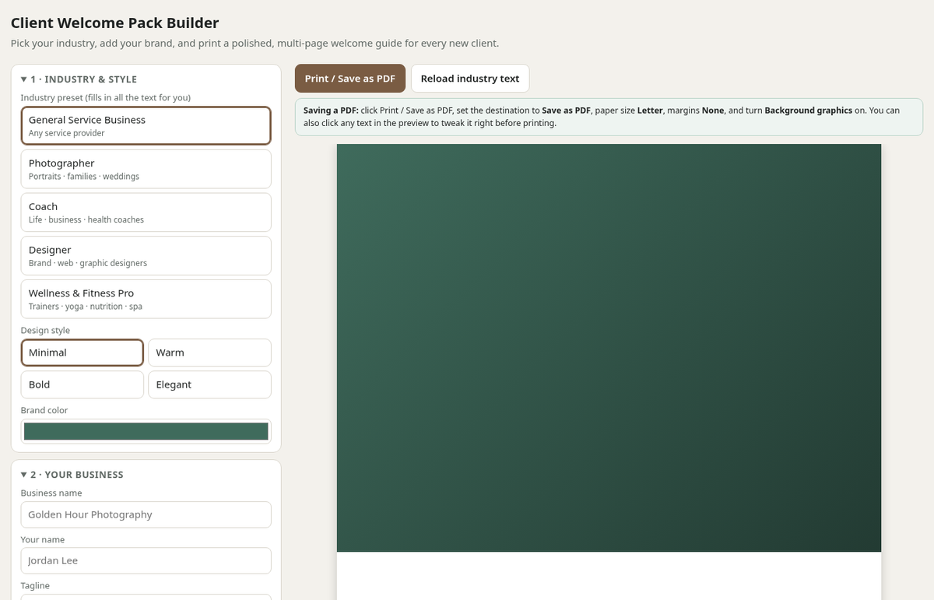This screenshot has width=934, height=600.
Task: Select the Minimal design style
Action: click(x=83, y=353)
